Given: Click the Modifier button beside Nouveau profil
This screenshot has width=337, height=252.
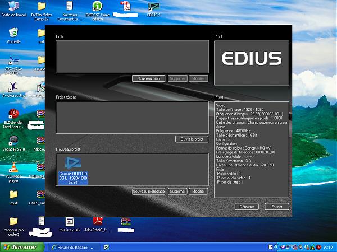Looking at the screenshot, I should pos(198,78).
